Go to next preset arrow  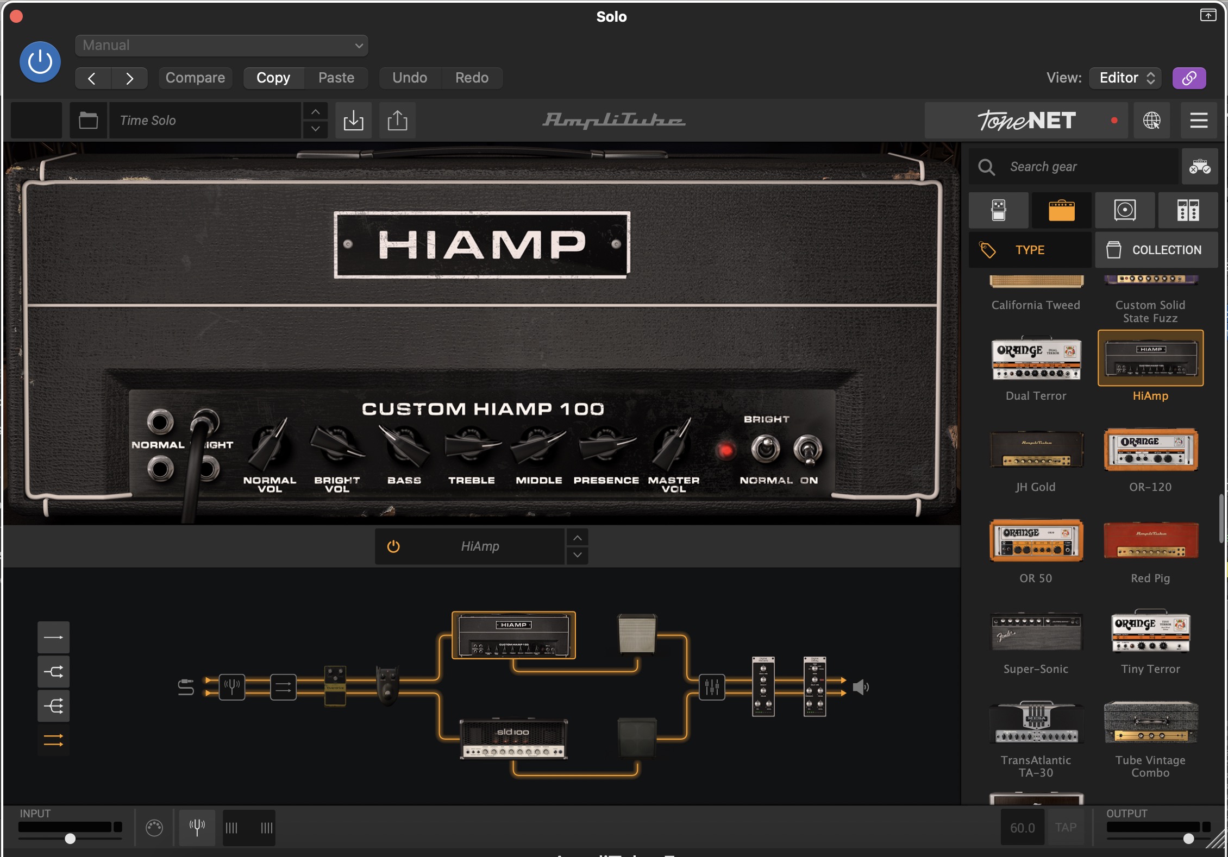[129, 78]
